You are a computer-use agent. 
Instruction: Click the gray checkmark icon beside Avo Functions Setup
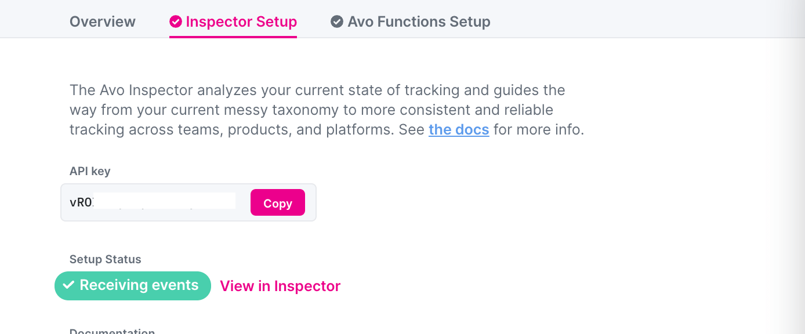(x=337, y=21)
